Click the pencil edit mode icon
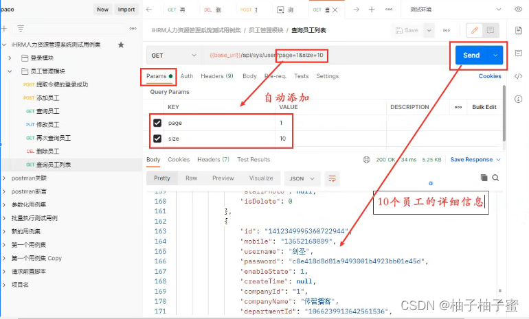 coord(474,30)
